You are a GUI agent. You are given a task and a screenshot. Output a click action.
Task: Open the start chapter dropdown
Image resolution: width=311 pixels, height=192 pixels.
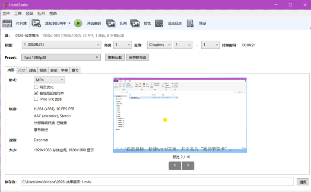(x=183, y=45)
